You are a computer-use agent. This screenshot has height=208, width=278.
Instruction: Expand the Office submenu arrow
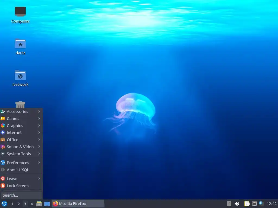point(39,140)
